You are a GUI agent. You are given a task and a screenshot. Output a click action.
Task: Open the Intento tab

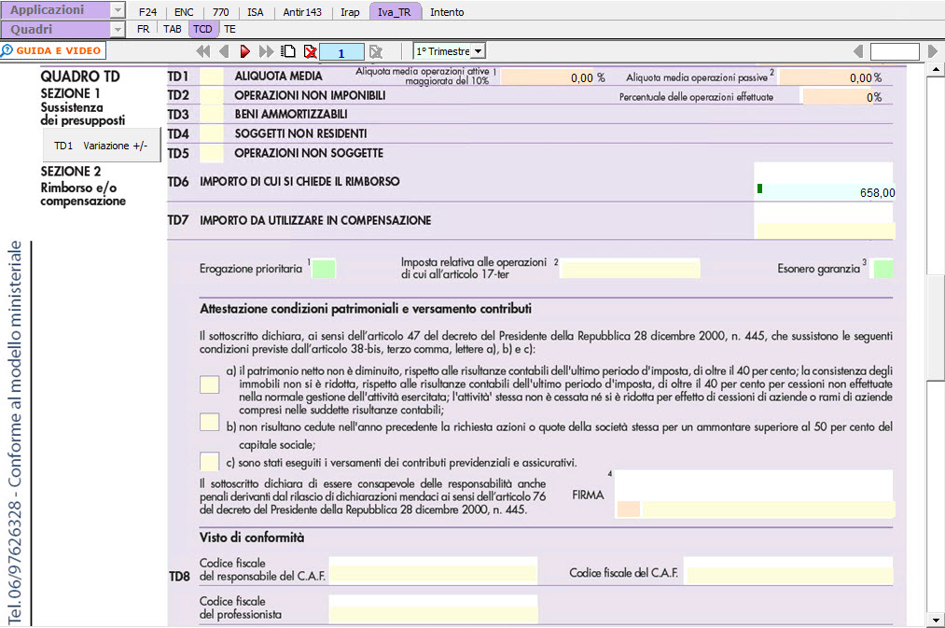tap(447, 12)
